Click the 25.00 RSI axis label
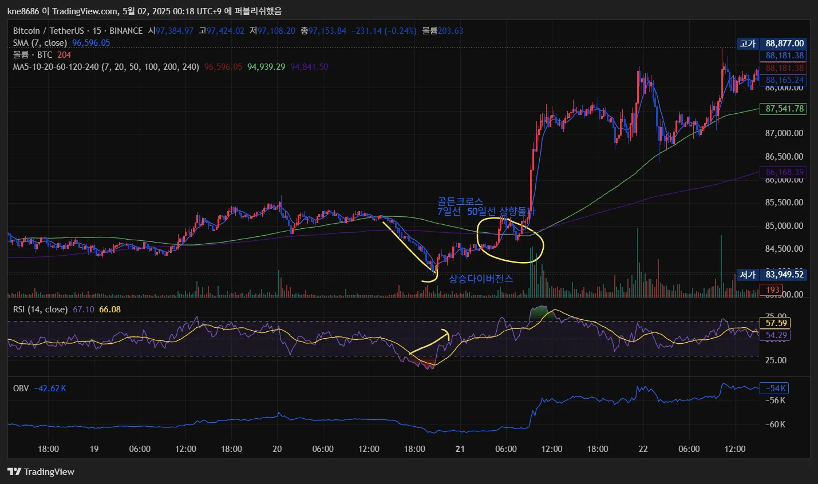 [x=776, y=360]
